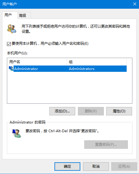139x174 pixels.
Task: Click the Administrators group cell
Action: (x=82, y=69)
